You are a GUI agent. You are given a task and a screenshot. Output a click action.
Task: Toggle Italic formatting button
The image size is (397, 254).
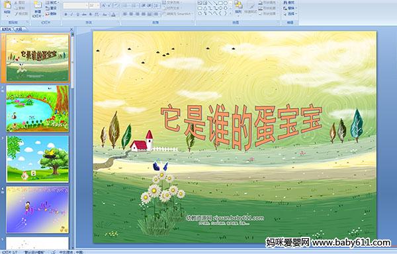pyautogui.click(x=71, y=15)
